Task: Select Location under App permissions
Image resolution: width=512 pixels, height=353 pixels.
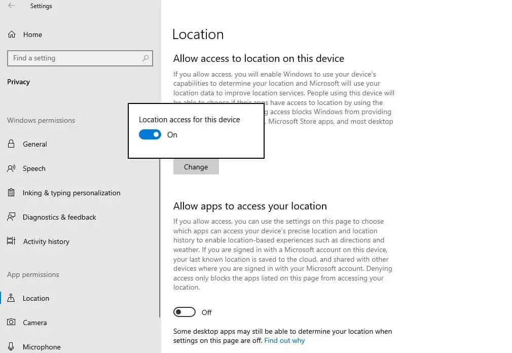Action: click(35, 298)
